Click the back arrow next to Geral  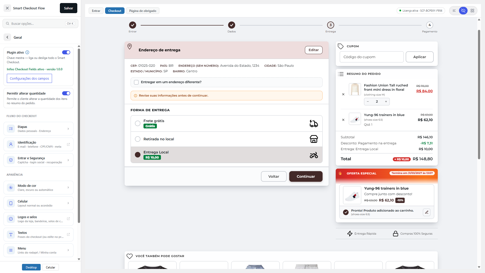[x=7, y=37]
